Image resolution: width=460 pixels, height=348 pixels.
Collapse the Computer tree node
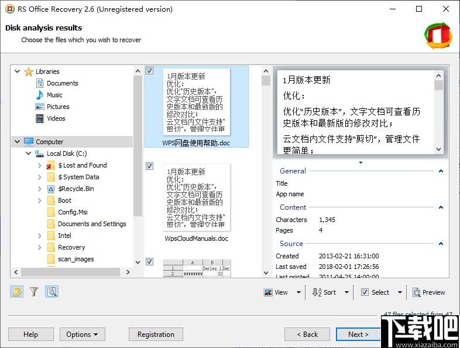[18, 142]
